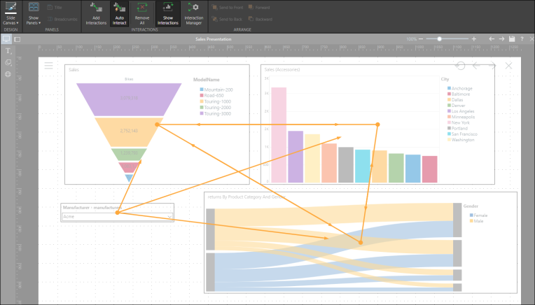Click the help question mark button

point(522,39)
